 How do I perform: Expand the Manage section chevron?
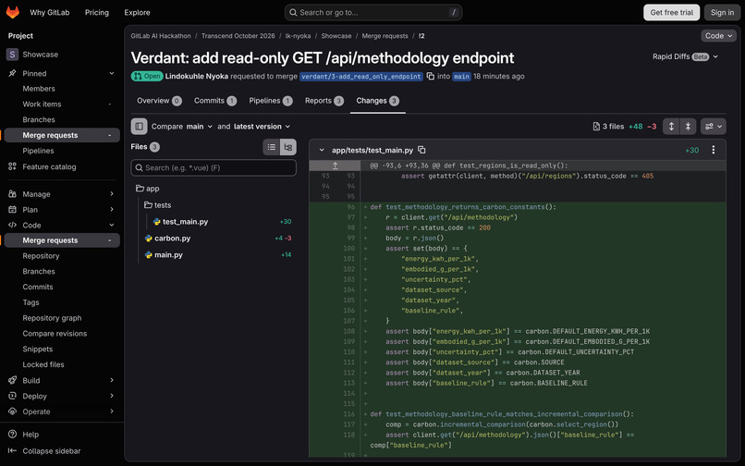pos(112,194)
